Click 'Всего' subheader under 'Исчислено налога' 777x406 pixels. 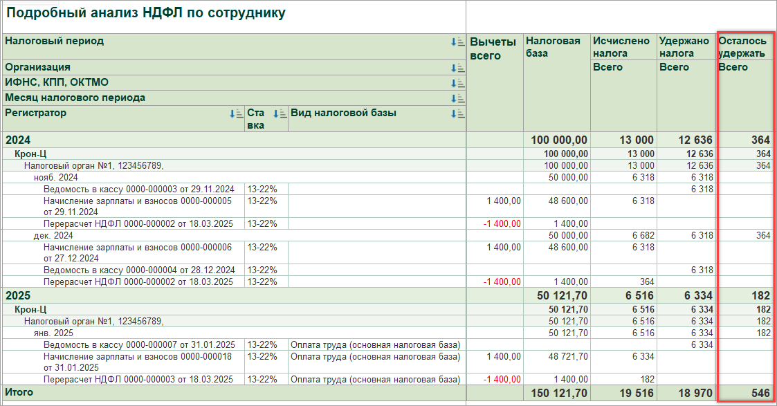click(x=607, y=67)
